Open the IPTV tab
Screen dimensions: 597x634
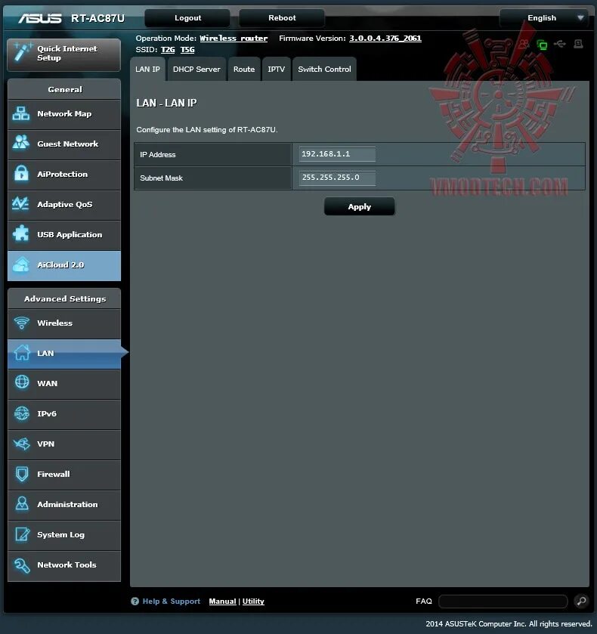pyautogui.click(x=277, y=69)
